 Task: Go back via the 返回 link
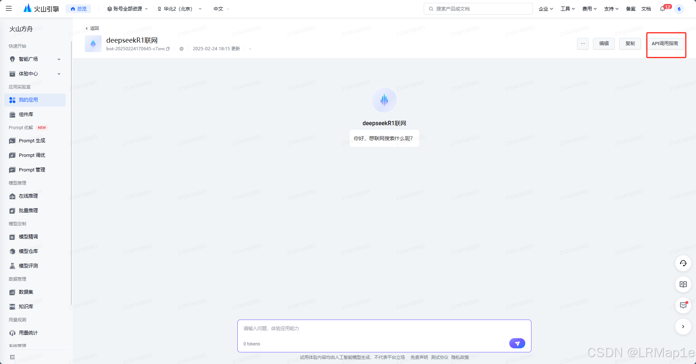(x=92, y=28)
